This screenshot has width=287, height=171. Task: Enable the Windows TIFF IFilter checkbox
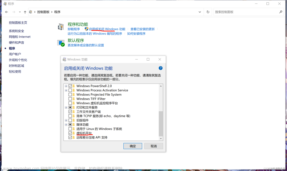(x=70, y=99)
